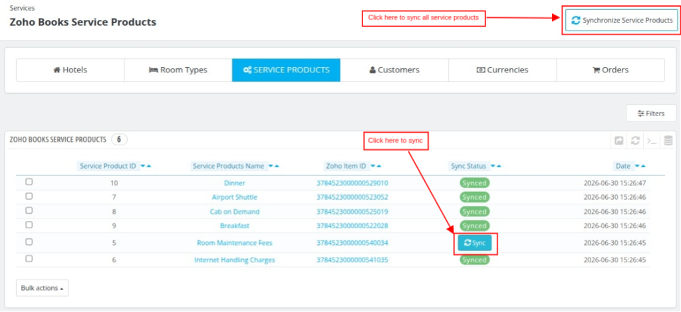Click Synchronize Service Products button
This screenshot has height=312, width=681.
coord(622,21)
